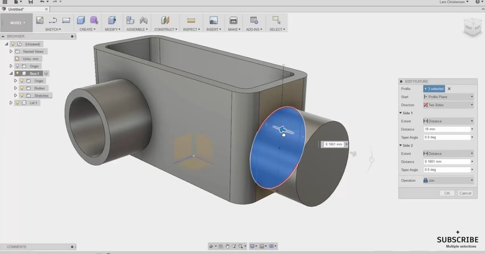Toggle visibility of Box:1 body
The image size is (485, 254).
(x=17, y=73)
